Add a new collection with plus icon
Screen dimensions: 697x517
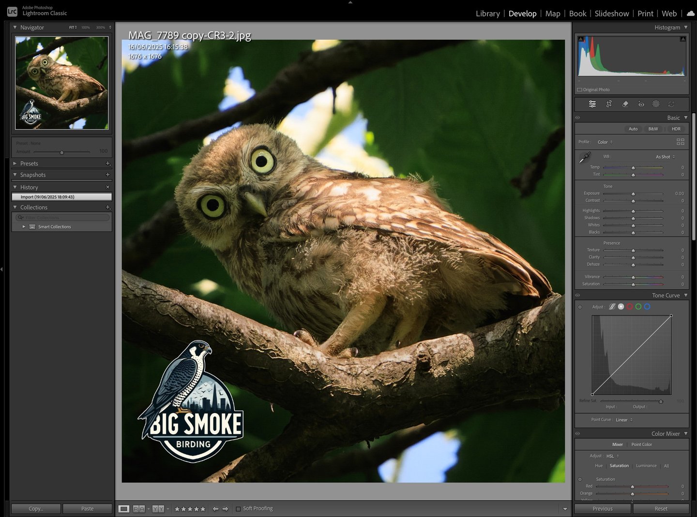(108, 207)
